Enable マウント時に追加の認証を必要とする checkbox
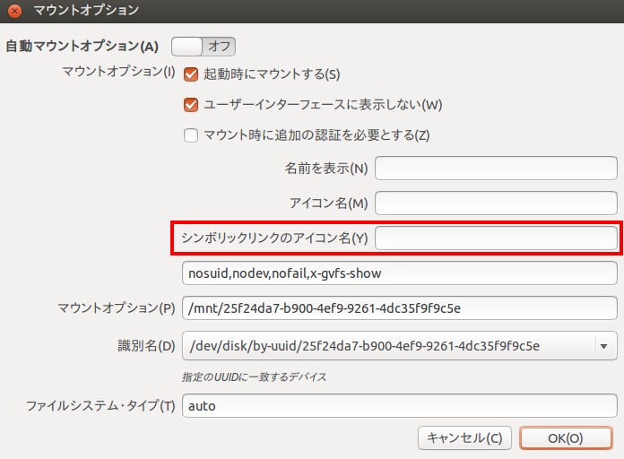 tap(191, 135)
